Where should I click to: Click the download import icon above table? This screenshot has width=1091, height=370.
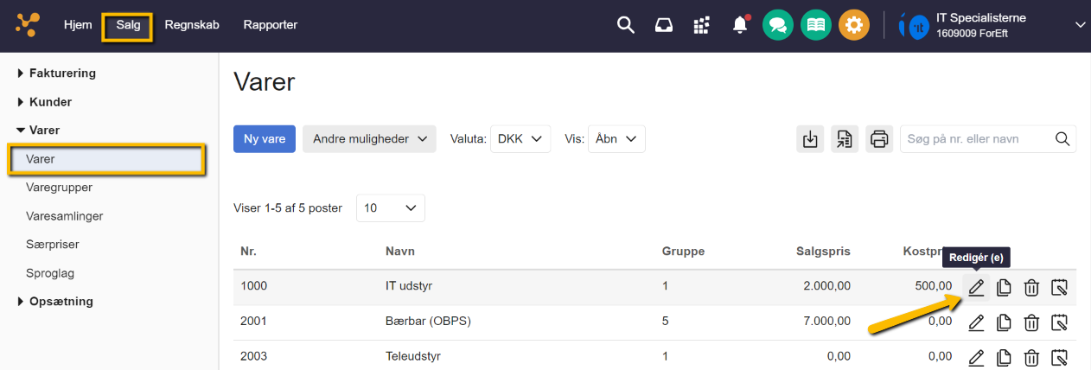pyautogui.click(x=810, y=138)
